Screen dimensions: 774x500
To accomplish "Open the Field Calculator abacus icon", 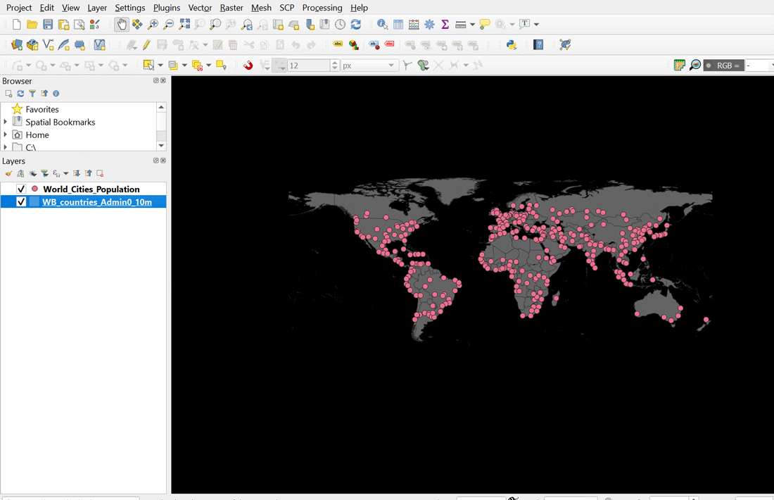I will [414, 24].
